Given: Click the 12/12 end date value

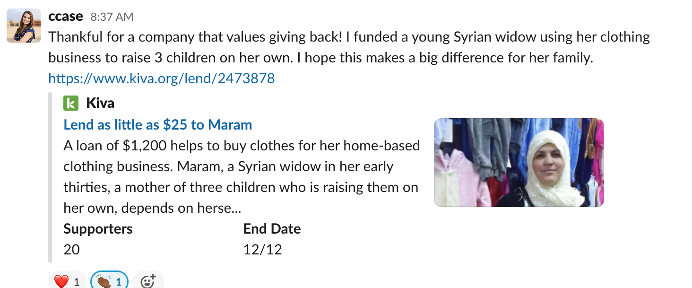Looking at the screenshot, I should (262, 249).
